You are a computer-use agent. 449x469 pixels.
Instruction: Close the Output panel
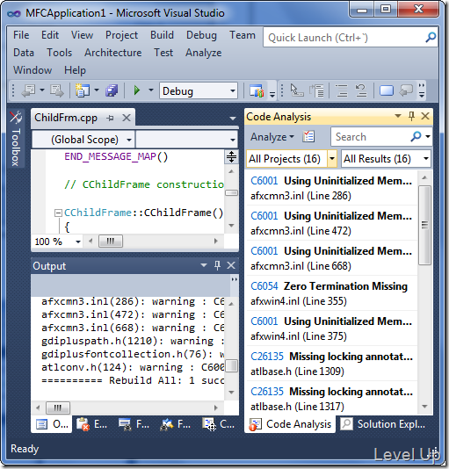231,265
